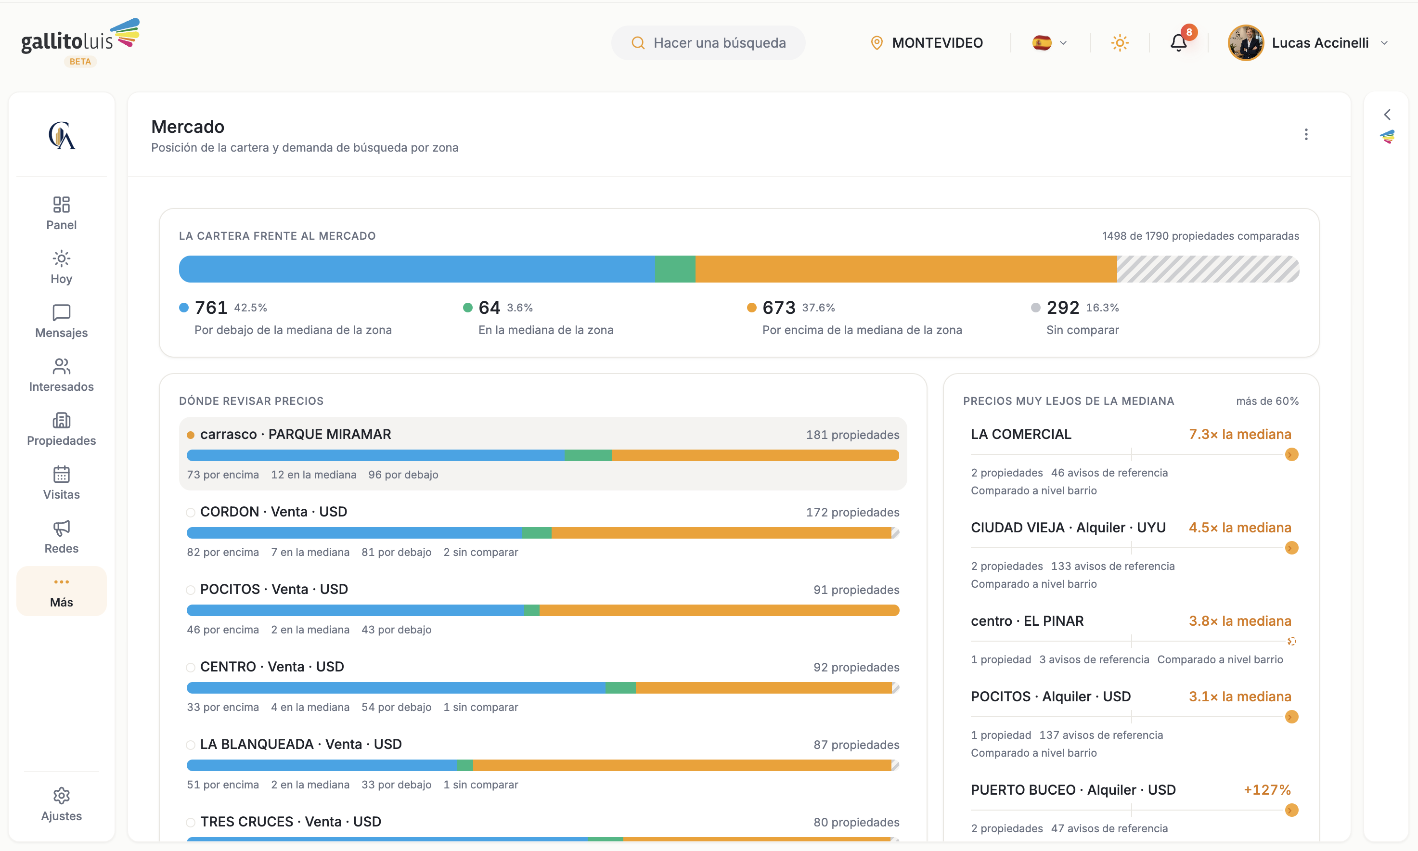
Task: Click centro · EL PINAR entry
Action: coord(1131,639)
